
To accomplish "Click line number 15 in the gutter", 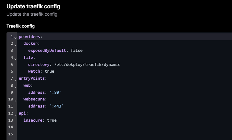I will (x=11, y=134).
